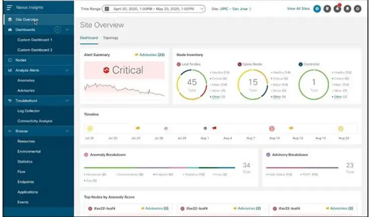Screen dimensions: 374x217
Task: Select yellow question marker at Aug 22
Action: (341, 129)
